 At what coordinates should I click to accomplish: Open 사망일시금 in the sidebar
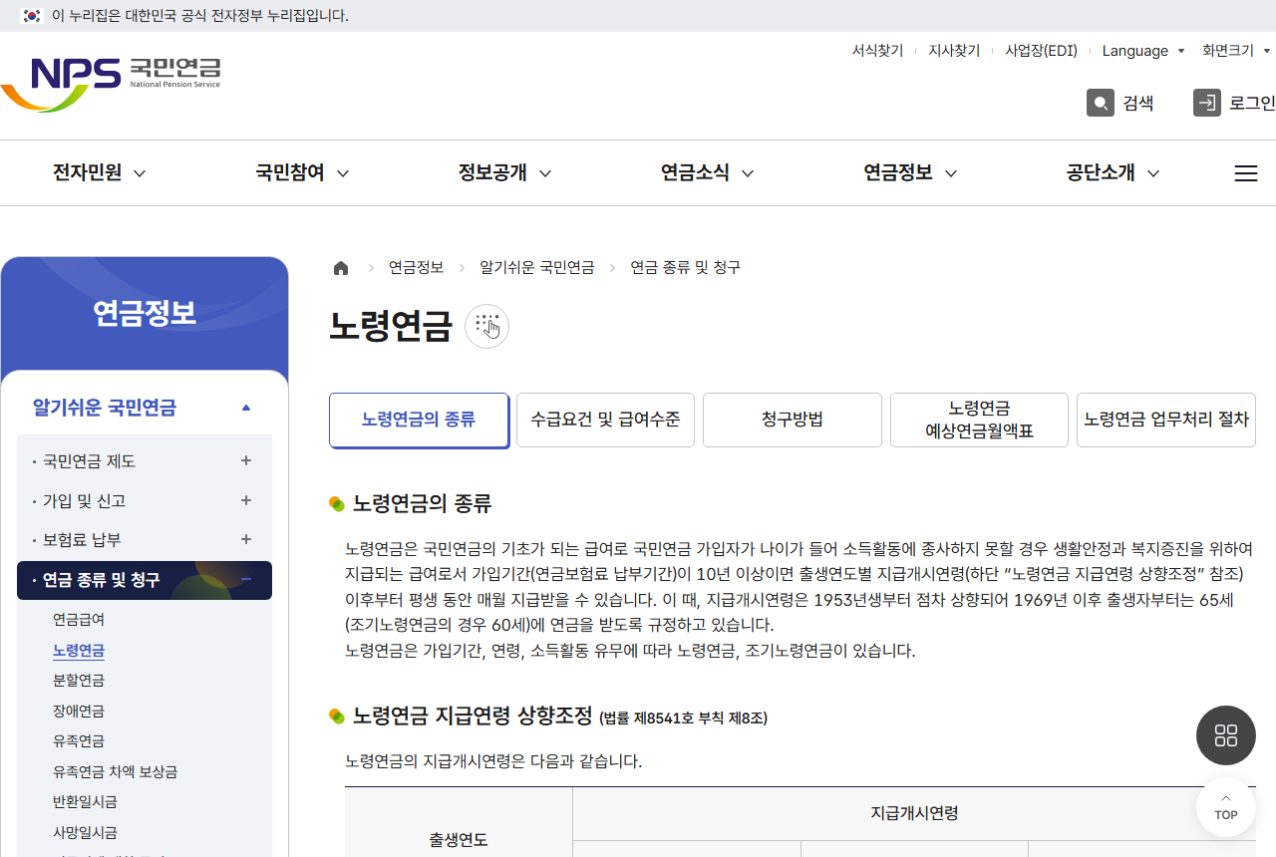pyautogui.click(x=85, y=833)
